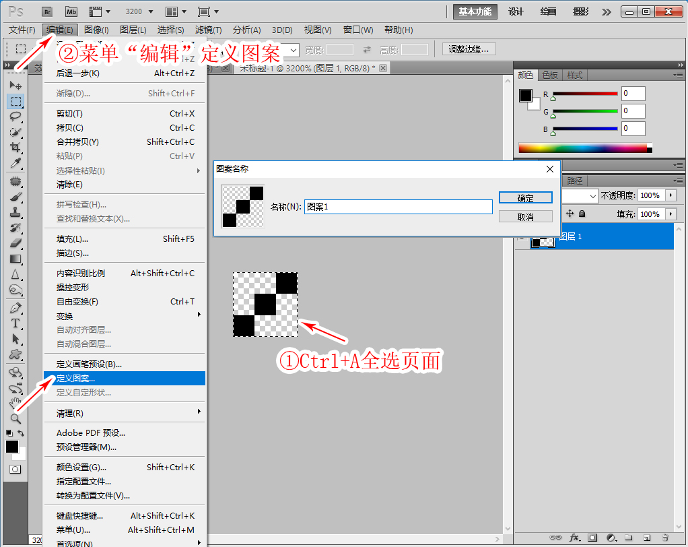Screen dimensions: 688x547
Task: Create a new layer via the panel icon
Action: 646,538
